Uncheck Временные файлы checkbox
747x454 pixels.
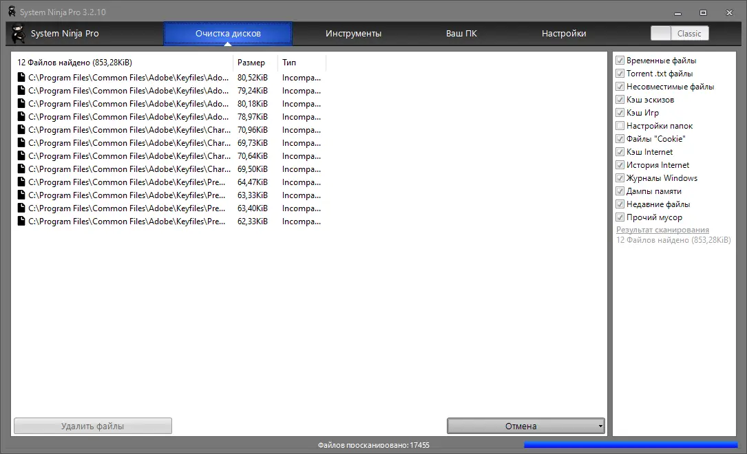pyautogui.click(x=620, y=60)
